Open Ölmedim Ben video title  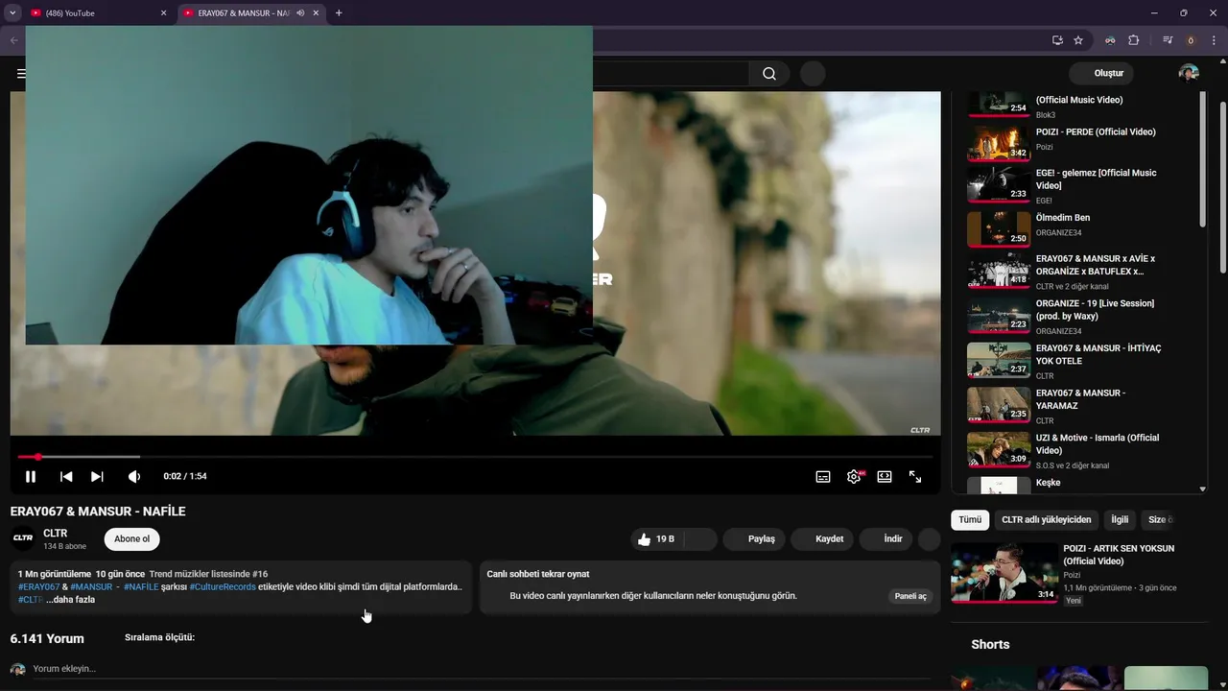click(1062, 218)
